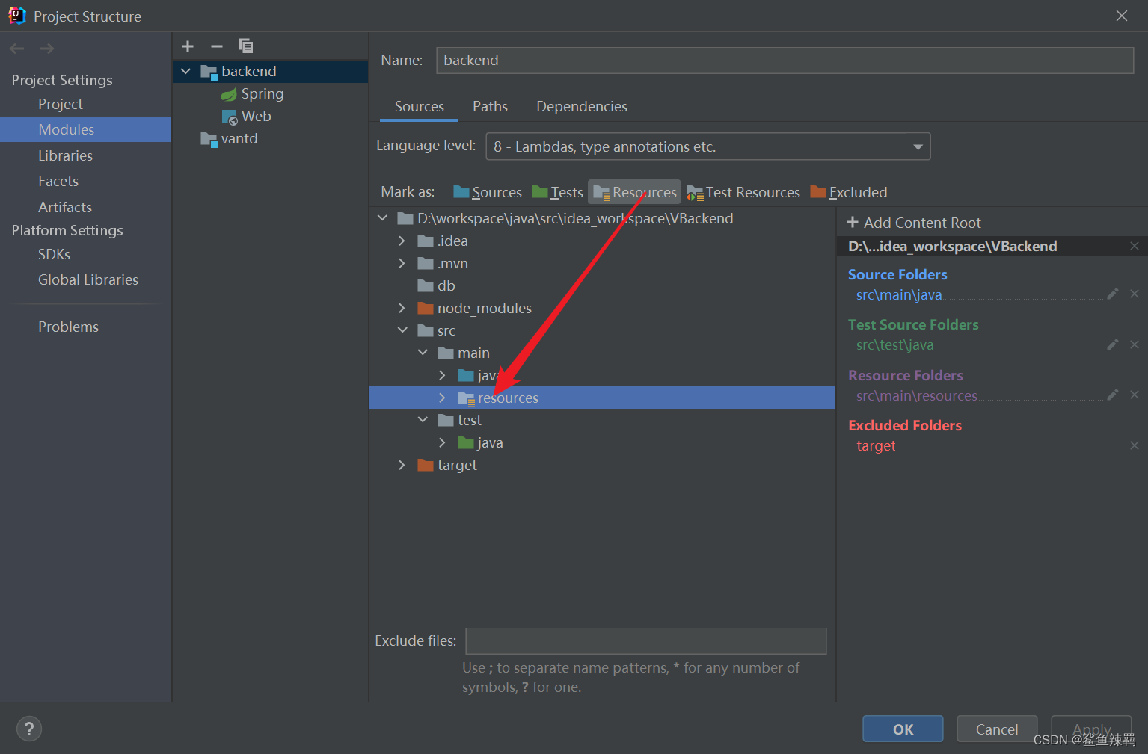
Task: Collapse the src folder
Action: 402,330
